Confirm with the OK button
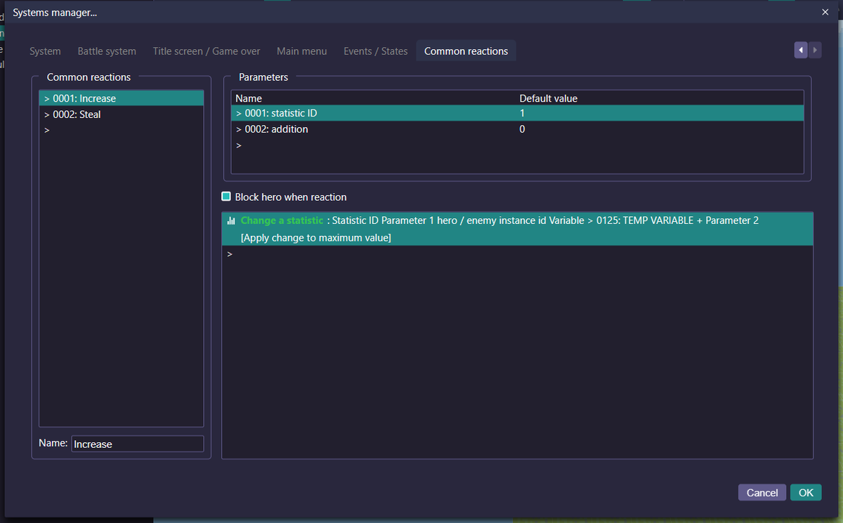 (x=806, y=493)
